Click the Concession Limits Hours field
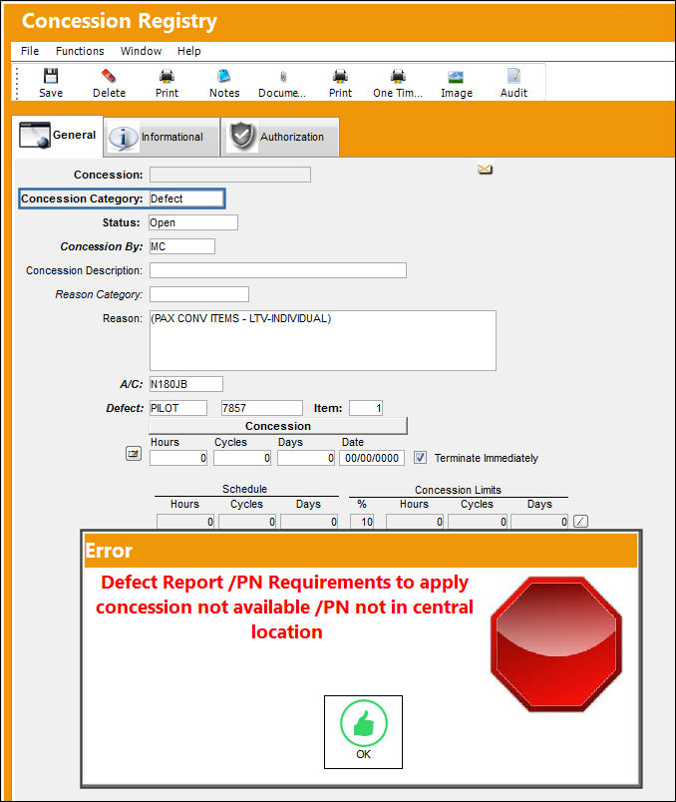676x802 pixels. [x=415, y=522]
